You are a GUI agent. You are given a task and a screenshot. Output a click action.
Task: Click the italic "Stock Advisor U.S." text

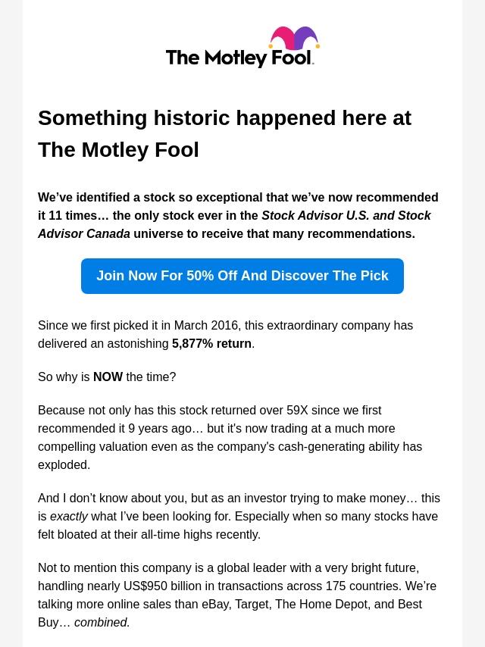[314, 215]
